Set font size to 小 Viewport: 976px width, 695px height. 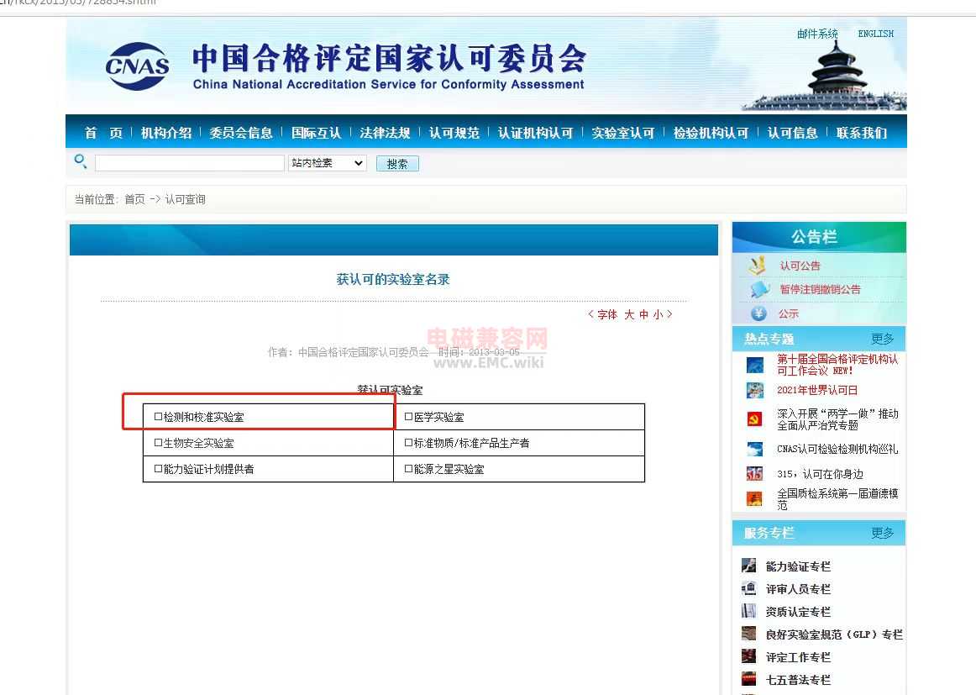click(658, 314)
